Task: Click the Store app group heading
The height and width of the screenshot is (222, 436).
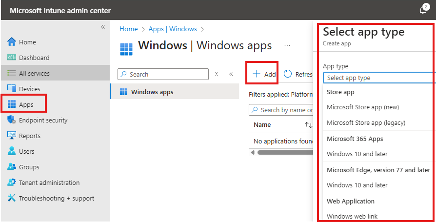Action: (x=340, y=92)
